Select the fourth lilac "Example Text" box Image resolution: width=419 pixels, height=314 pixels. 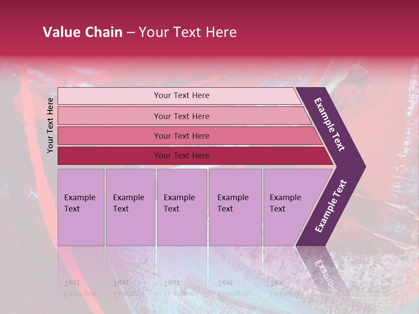pos(234,203)
